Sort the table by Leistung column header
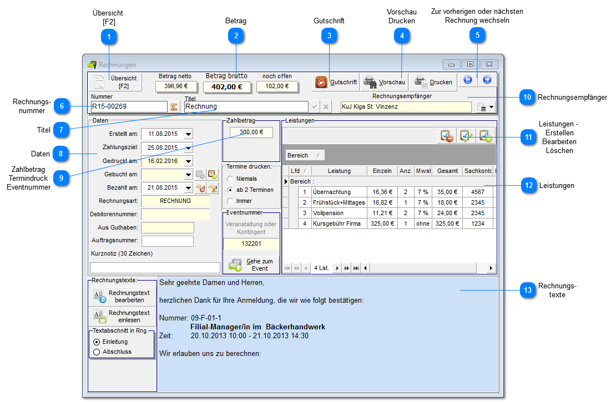The height and width of the screenshot is (402, 616). point(339,171)
